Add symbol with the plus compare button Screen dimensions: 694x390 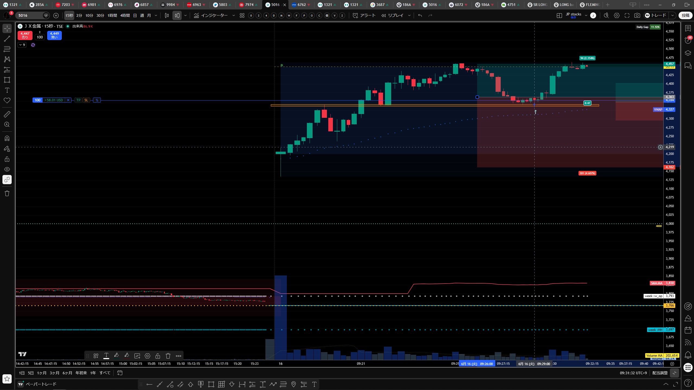[x=56, y=16]
